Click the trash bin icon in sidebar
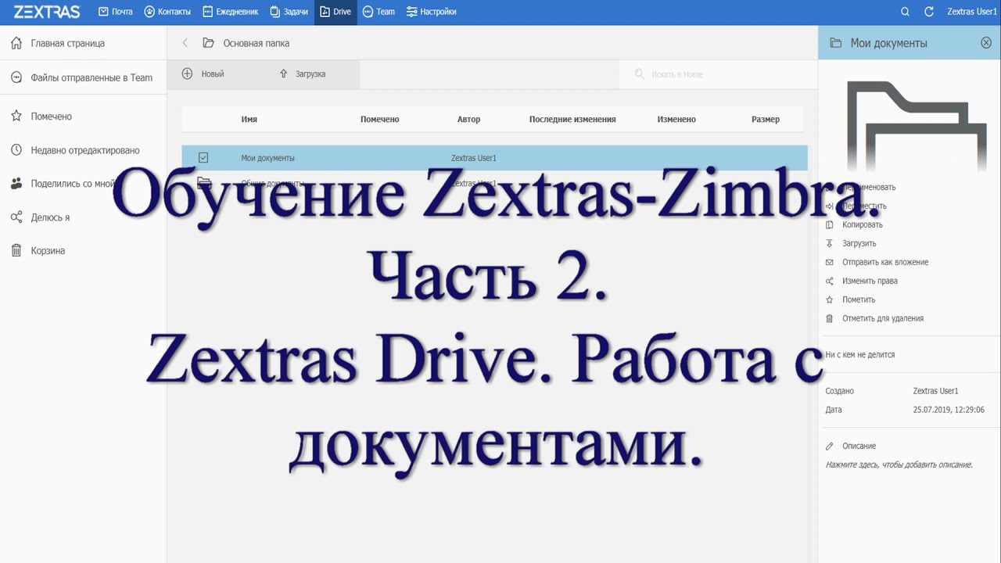Image resolution: width=1001 pixels, height=563 pixels. [x=16, y=251]
